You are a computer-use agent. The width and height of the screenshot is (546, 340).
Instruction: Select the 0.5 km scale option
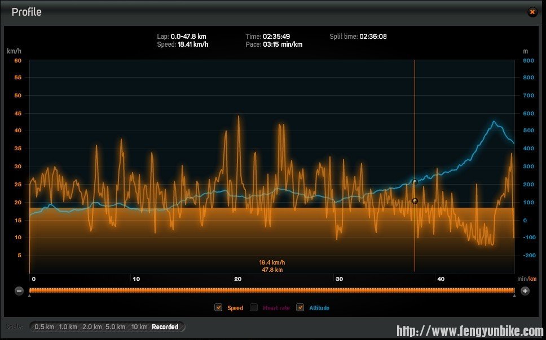[44, 327]
